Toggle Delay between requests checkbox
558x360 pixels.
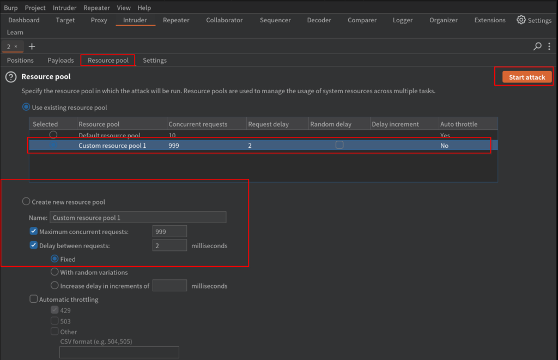pos(33,245)
